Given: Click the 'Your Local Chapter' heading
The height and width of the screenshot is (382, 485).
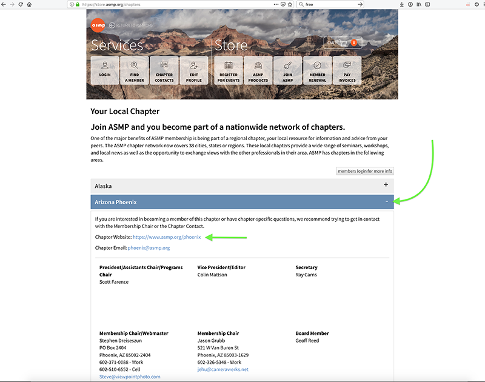Looking at the screenshot, I should (x=125, y=112).
